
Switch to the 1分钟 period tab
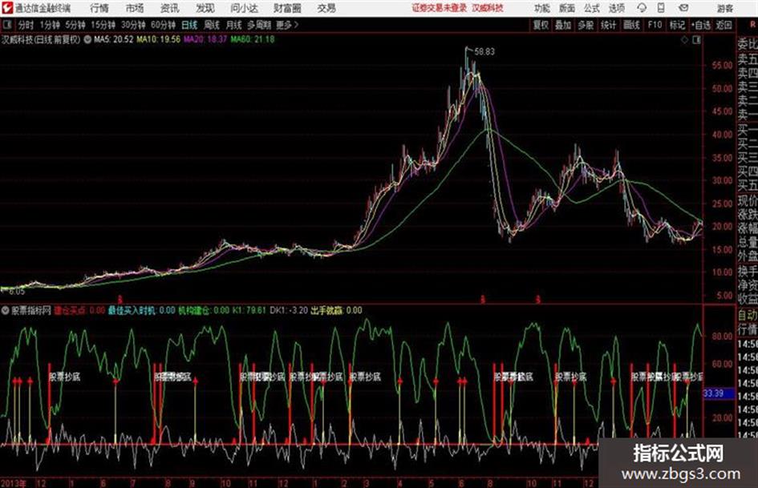tap(49, 25)
